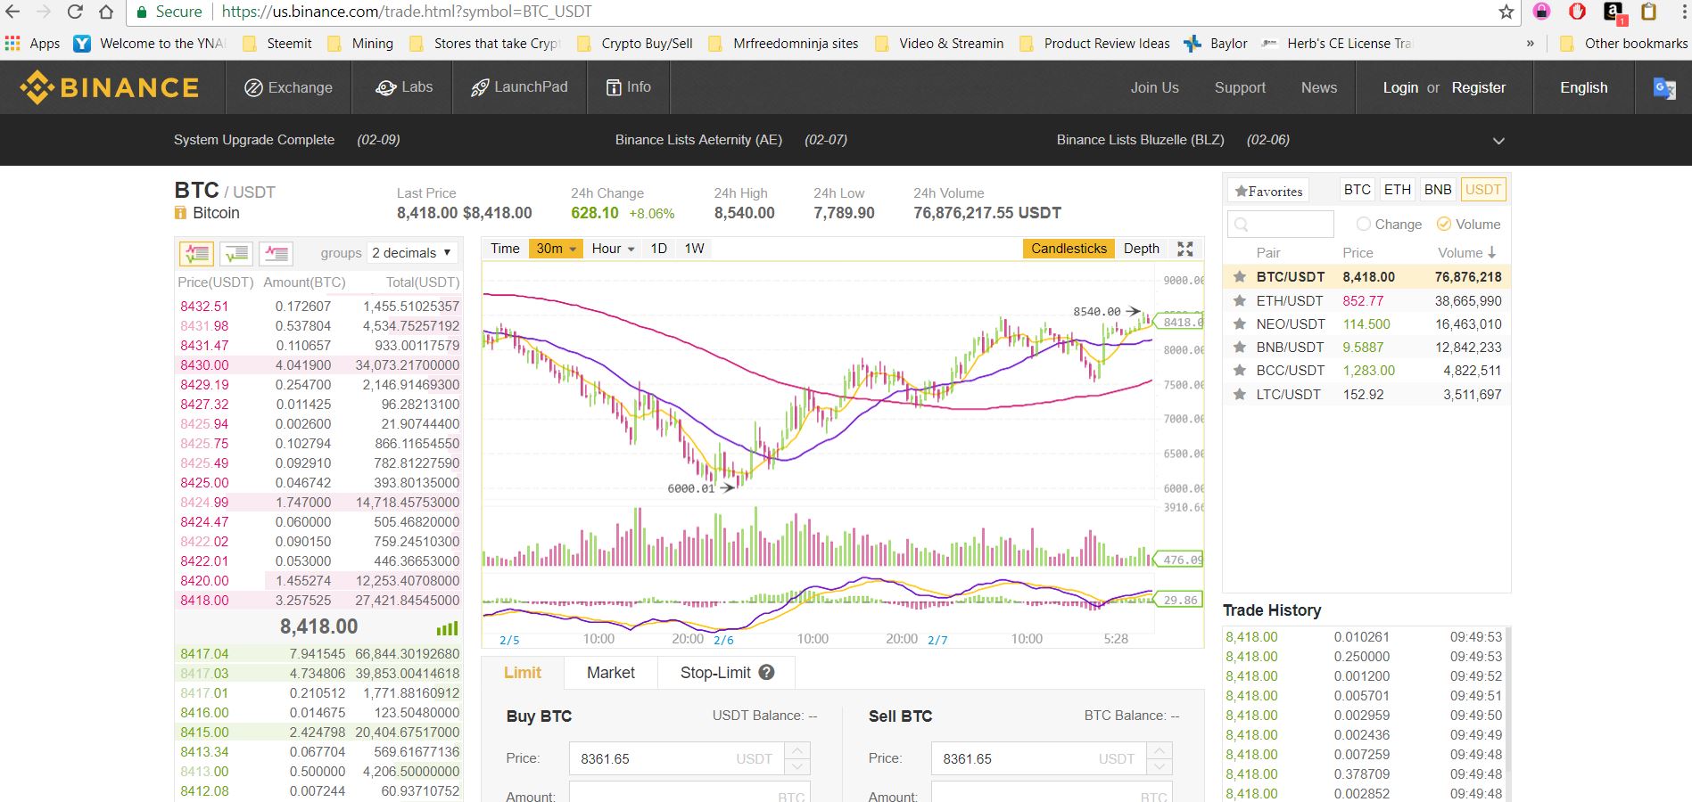This screenshot has height=802, width=1692.
Task: Click the pink lock extension icon
Action: click(x=1541, y=12)
